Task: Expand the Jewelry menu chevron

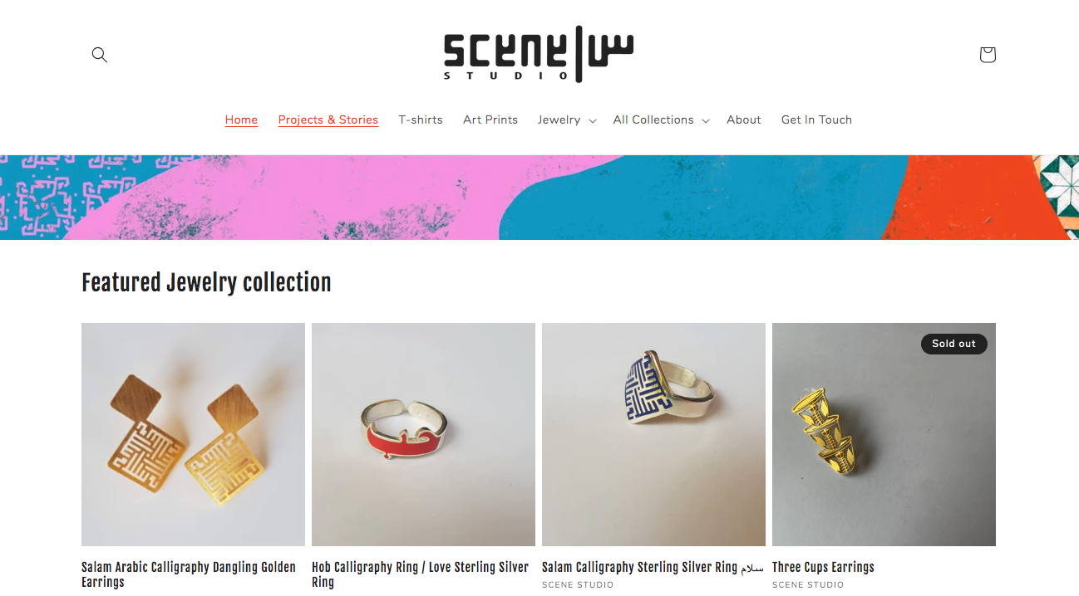Action: (593, 120)
